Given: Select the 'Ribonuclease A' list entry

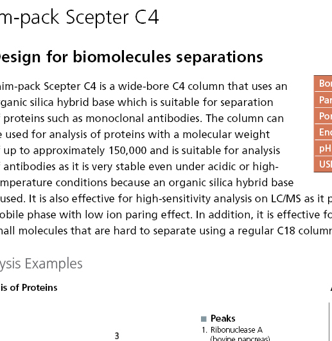Looking at the screenshot, I should (x=236, y=330).
